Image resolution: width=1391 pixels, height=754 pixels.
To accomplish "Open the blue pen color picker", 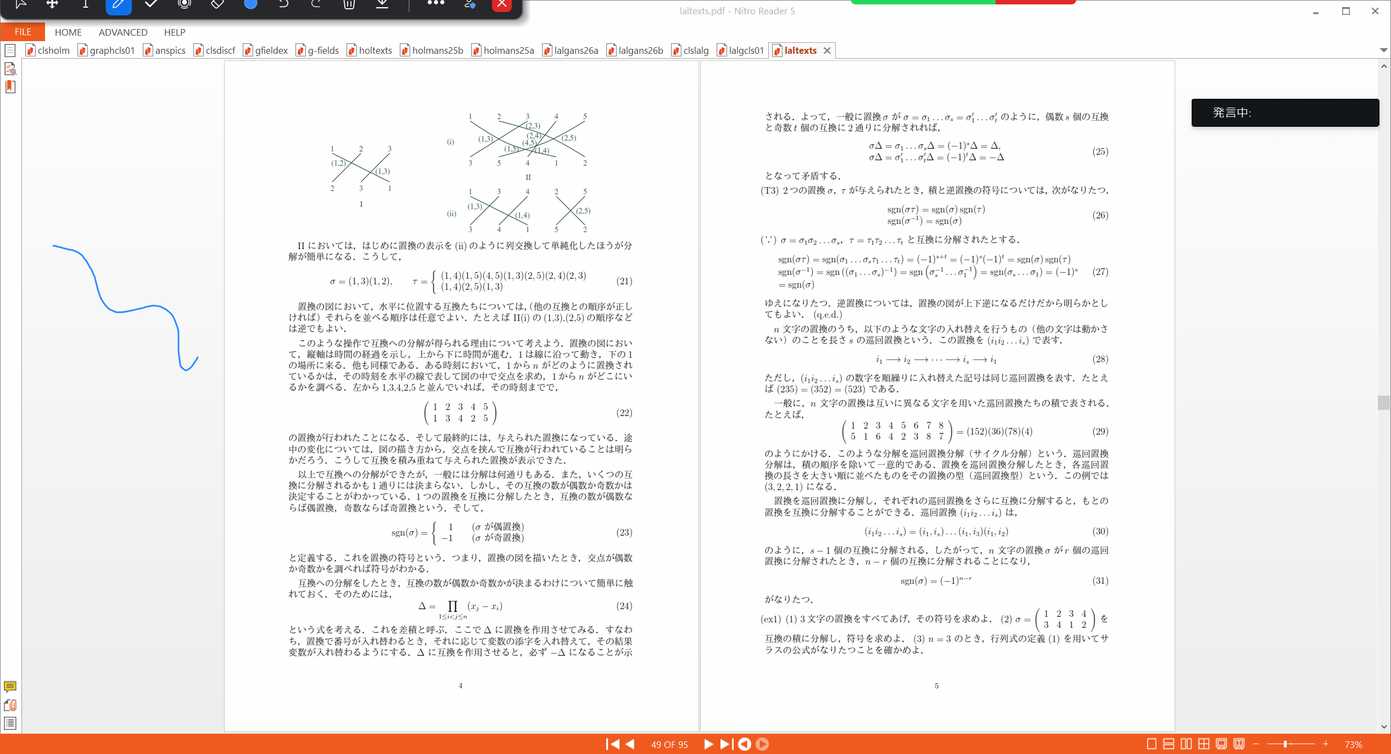I will tap(250, 4).
